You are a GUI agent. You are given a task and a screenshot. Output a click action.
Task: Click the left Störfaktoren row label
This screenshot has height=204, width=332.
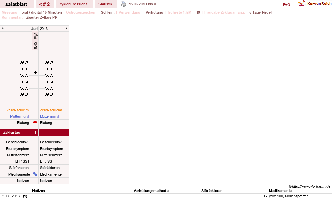point(19,168)
